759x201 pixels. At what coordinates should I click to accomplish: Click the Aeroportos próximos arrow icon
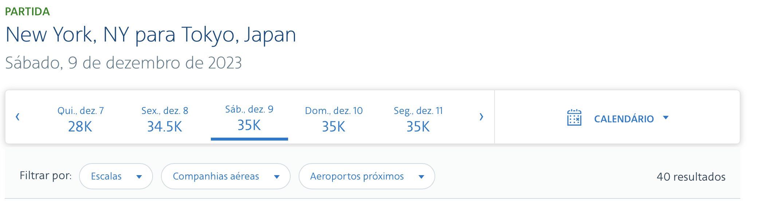tap(421, 177)
